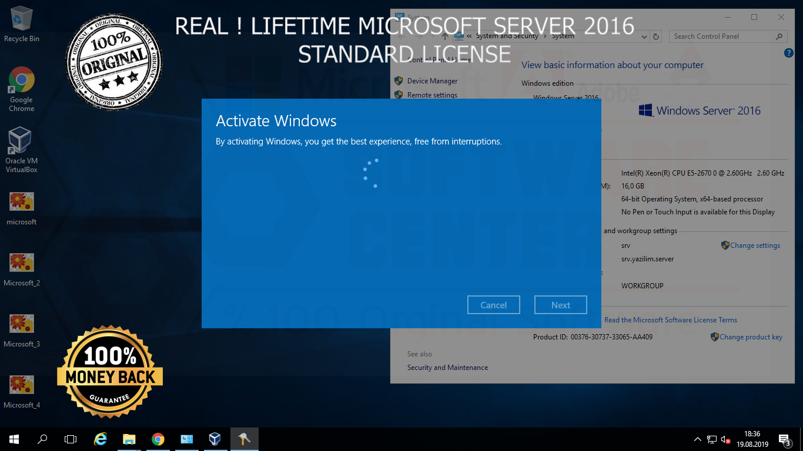Open the Windows Start menu
This screenshot has width=803, height=451.
(x=14, y=439)
